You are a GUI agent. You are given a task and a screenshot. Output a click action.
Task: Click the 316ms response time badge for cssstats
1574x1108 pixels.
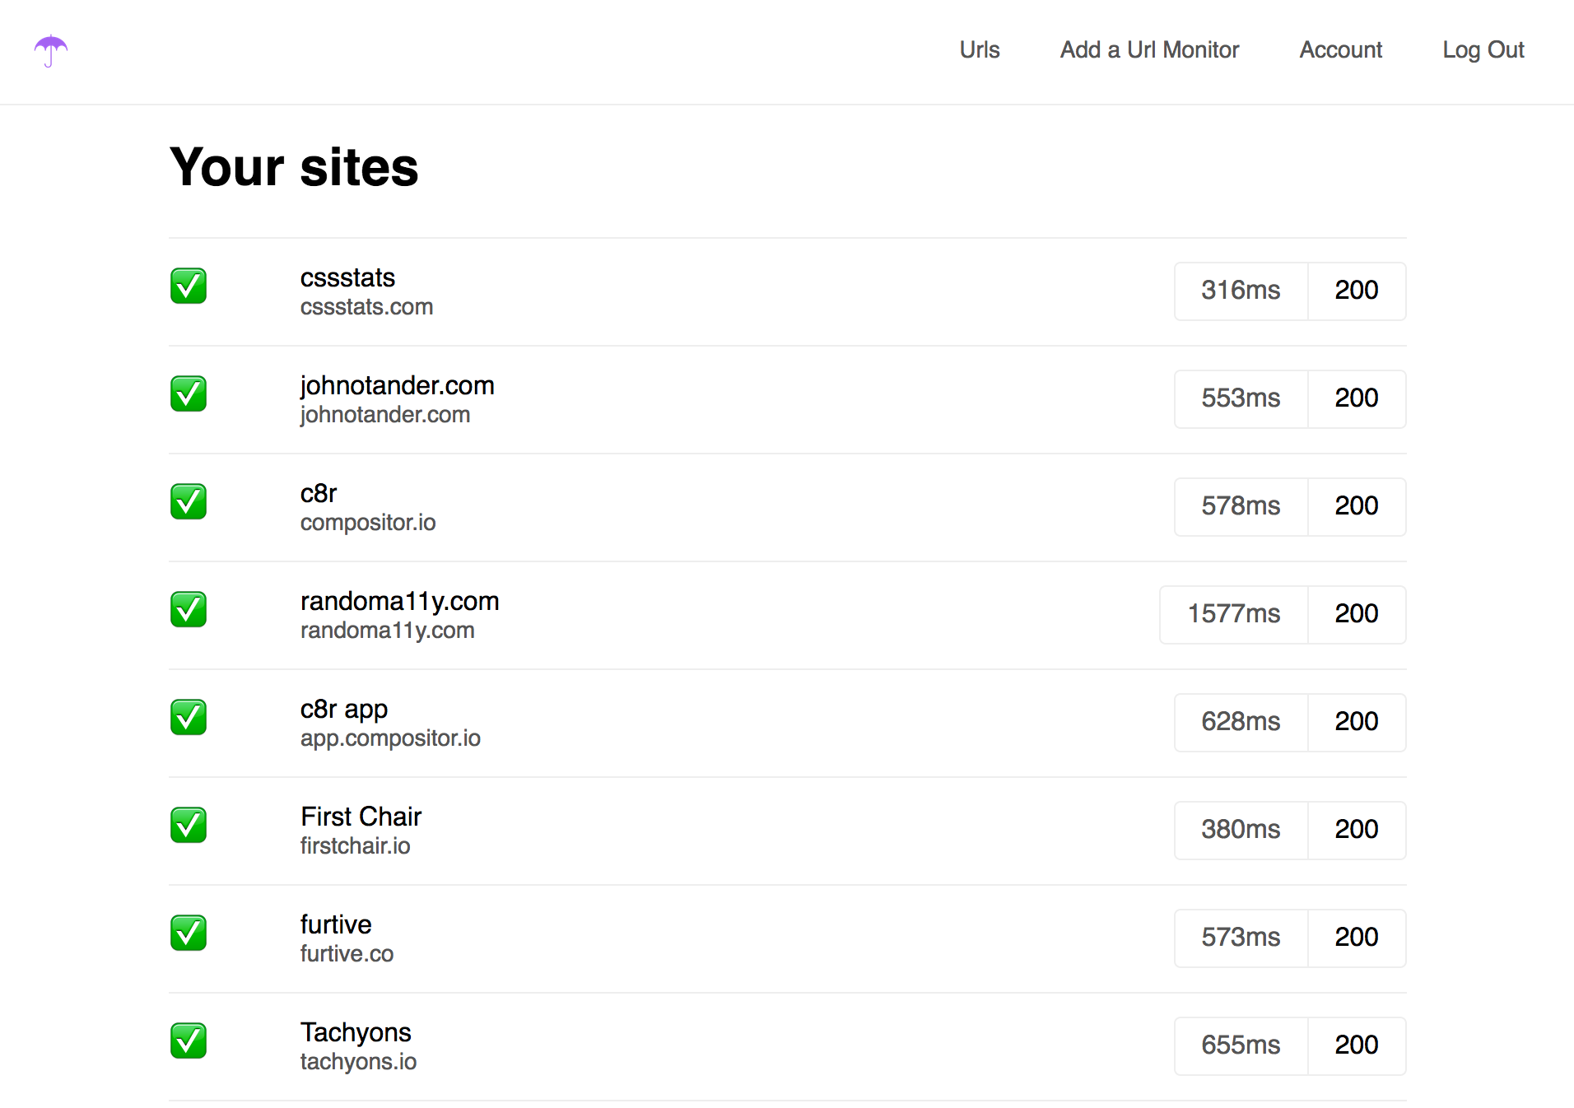(1241, 291)
